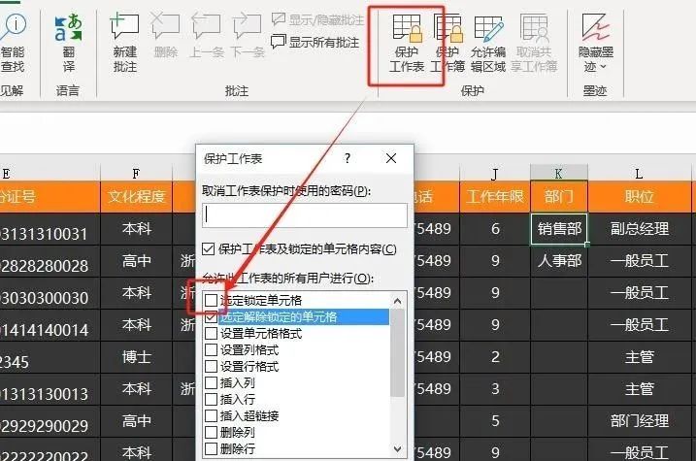Click the Delete comment (删除) icon

[166, 36]
